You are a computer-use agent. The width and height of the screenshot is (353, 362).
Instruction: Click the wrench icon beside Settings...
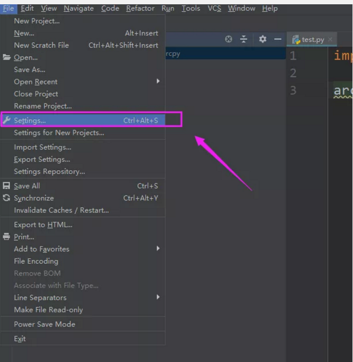point(6,120)
